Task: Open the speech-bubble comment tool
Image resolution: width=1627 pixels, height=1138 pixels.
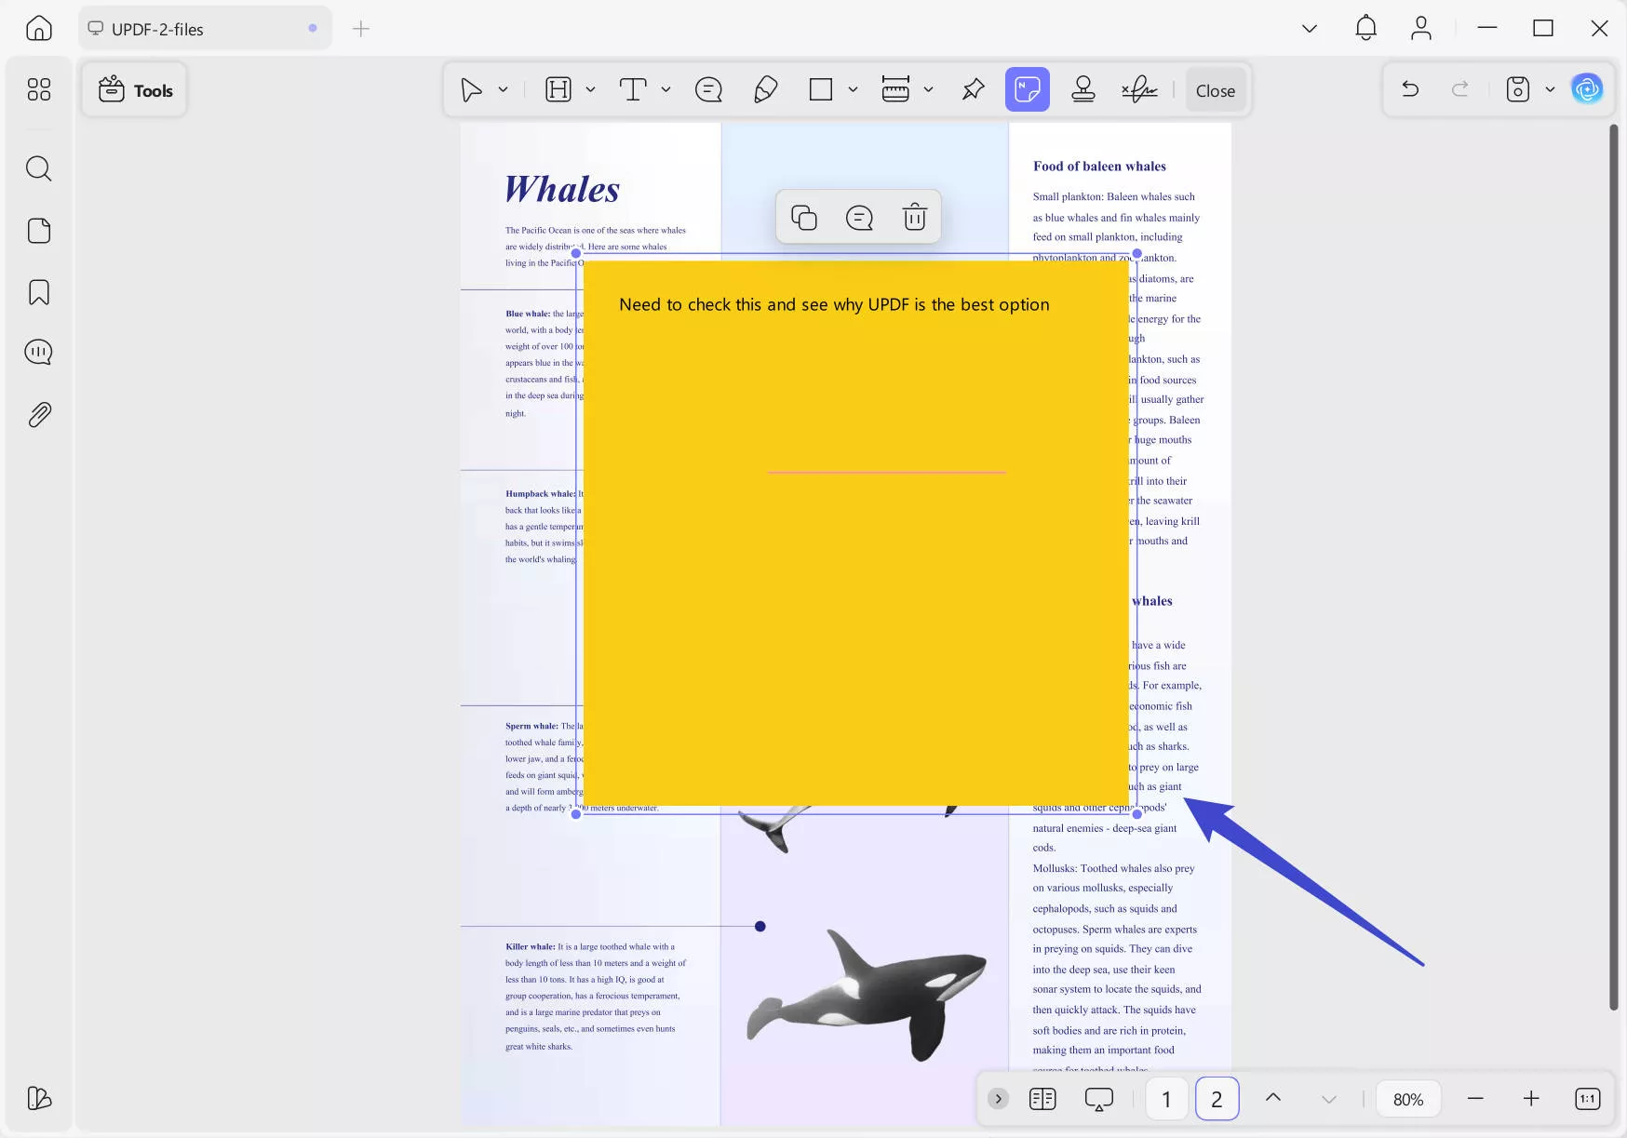Action: coord(709,89)
